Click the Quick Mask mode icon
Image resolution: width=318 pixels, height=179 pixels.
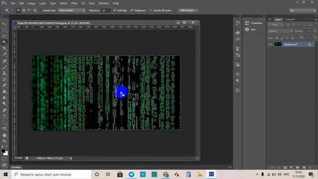(x=4, y=159)
